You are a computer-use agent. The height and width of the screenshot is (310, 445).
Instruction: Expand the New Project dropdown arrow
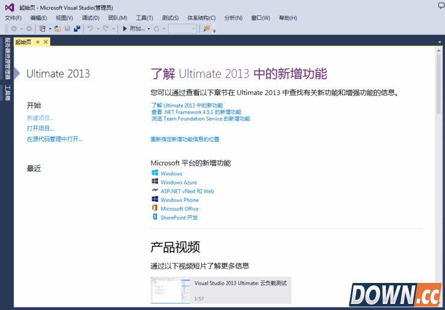click(x=49, y=28)
